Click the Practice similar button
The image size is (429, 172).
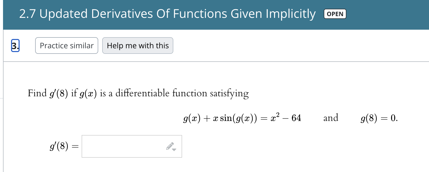coord(66,46)
